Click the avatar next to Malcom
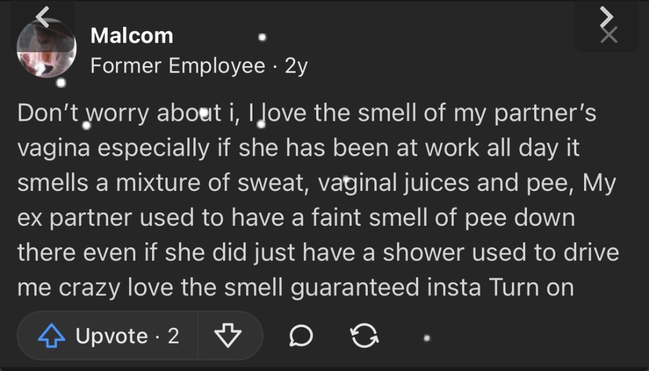 (x=46, y=49)
